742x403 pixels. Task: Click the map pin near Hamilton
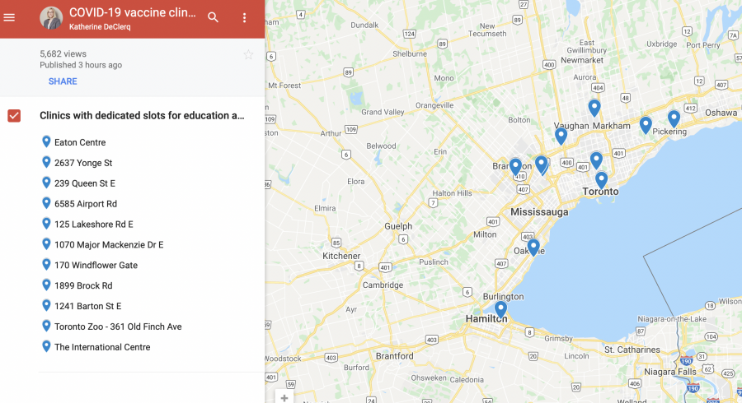point(500,309)
